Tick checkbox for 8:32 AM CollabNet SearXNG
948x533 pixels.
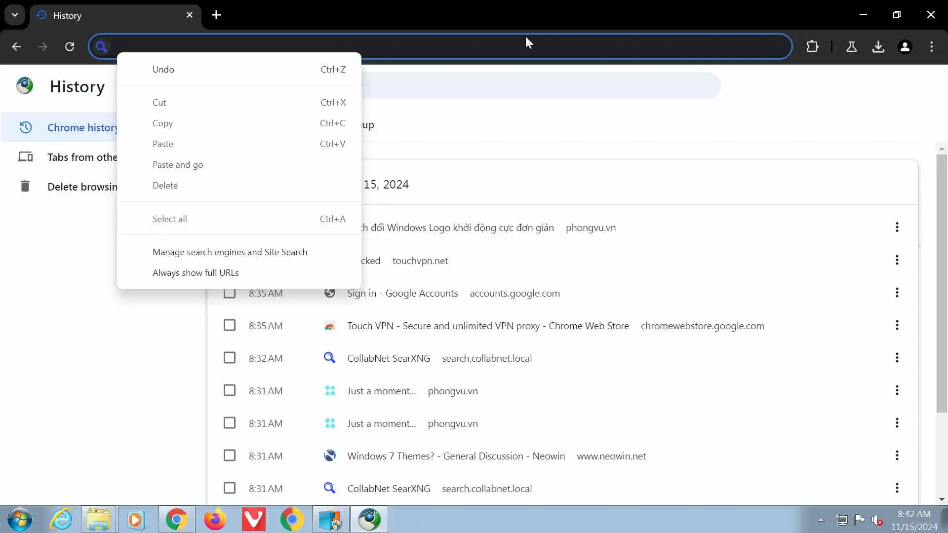click(229, 358)
